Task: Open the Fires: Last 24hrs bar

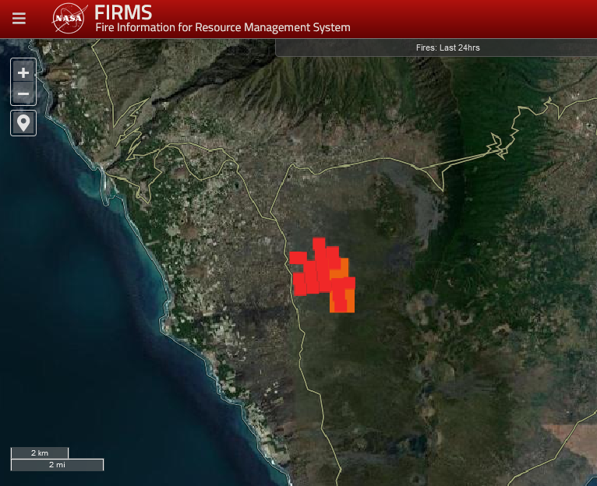Action: click(x=436, y=48)
